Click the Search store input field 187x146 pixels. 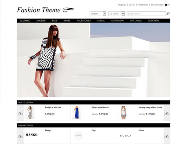146,14
